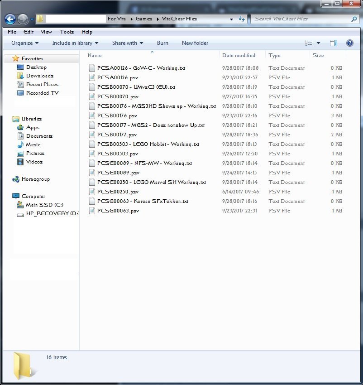Click the Change your view icon
The height and width of the screenshot is (385, 363).
[309, 43]
